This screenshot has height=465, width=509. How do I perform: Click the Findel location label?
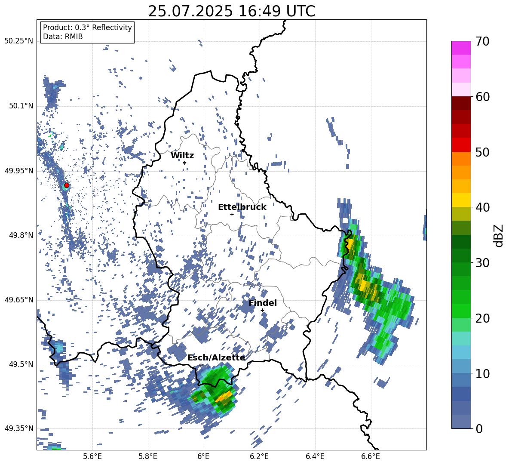pos(263,303)
